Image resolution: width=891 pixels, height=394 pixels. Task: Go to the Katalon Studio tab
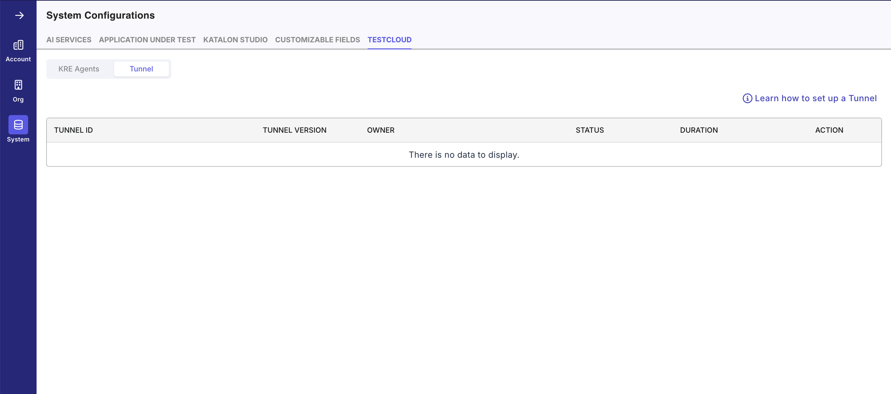click(235, 40)
